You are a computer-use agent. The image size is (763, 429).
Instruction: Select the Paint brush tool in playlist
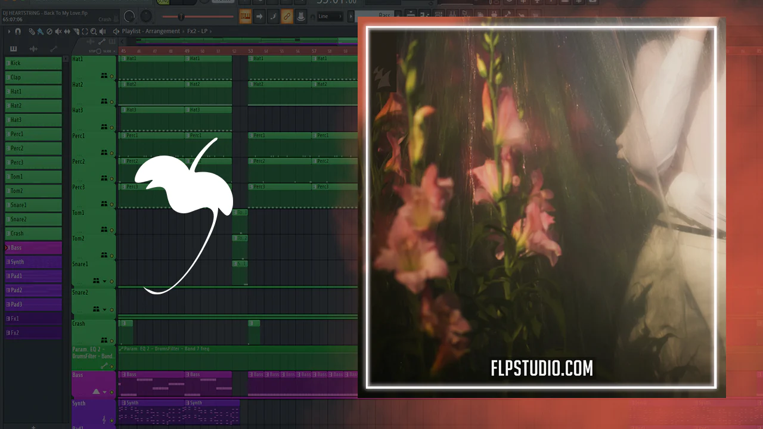pos(40,32)
